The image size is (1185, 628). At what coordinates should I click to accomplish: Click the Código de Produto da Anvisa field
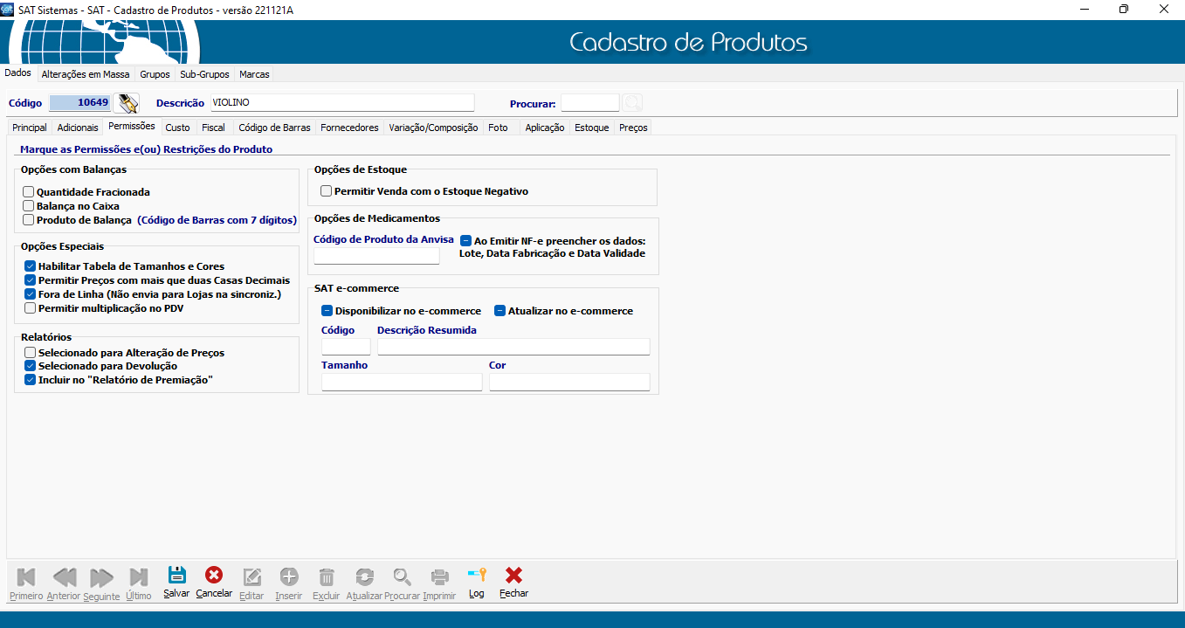tap(376, 256)
